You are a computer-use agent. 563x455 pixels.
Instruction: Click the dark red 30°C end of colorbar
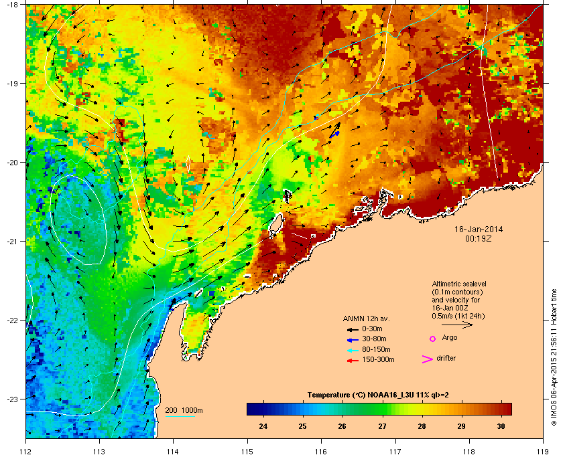click(505, 409)
